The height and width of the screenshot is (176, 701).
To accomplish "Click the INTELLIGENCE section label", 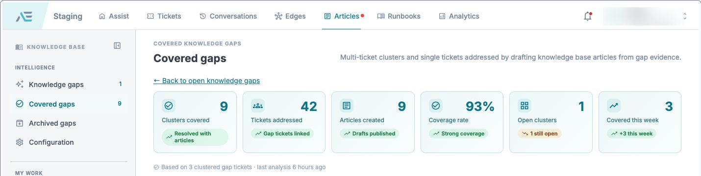I will (x=35, y=67).
